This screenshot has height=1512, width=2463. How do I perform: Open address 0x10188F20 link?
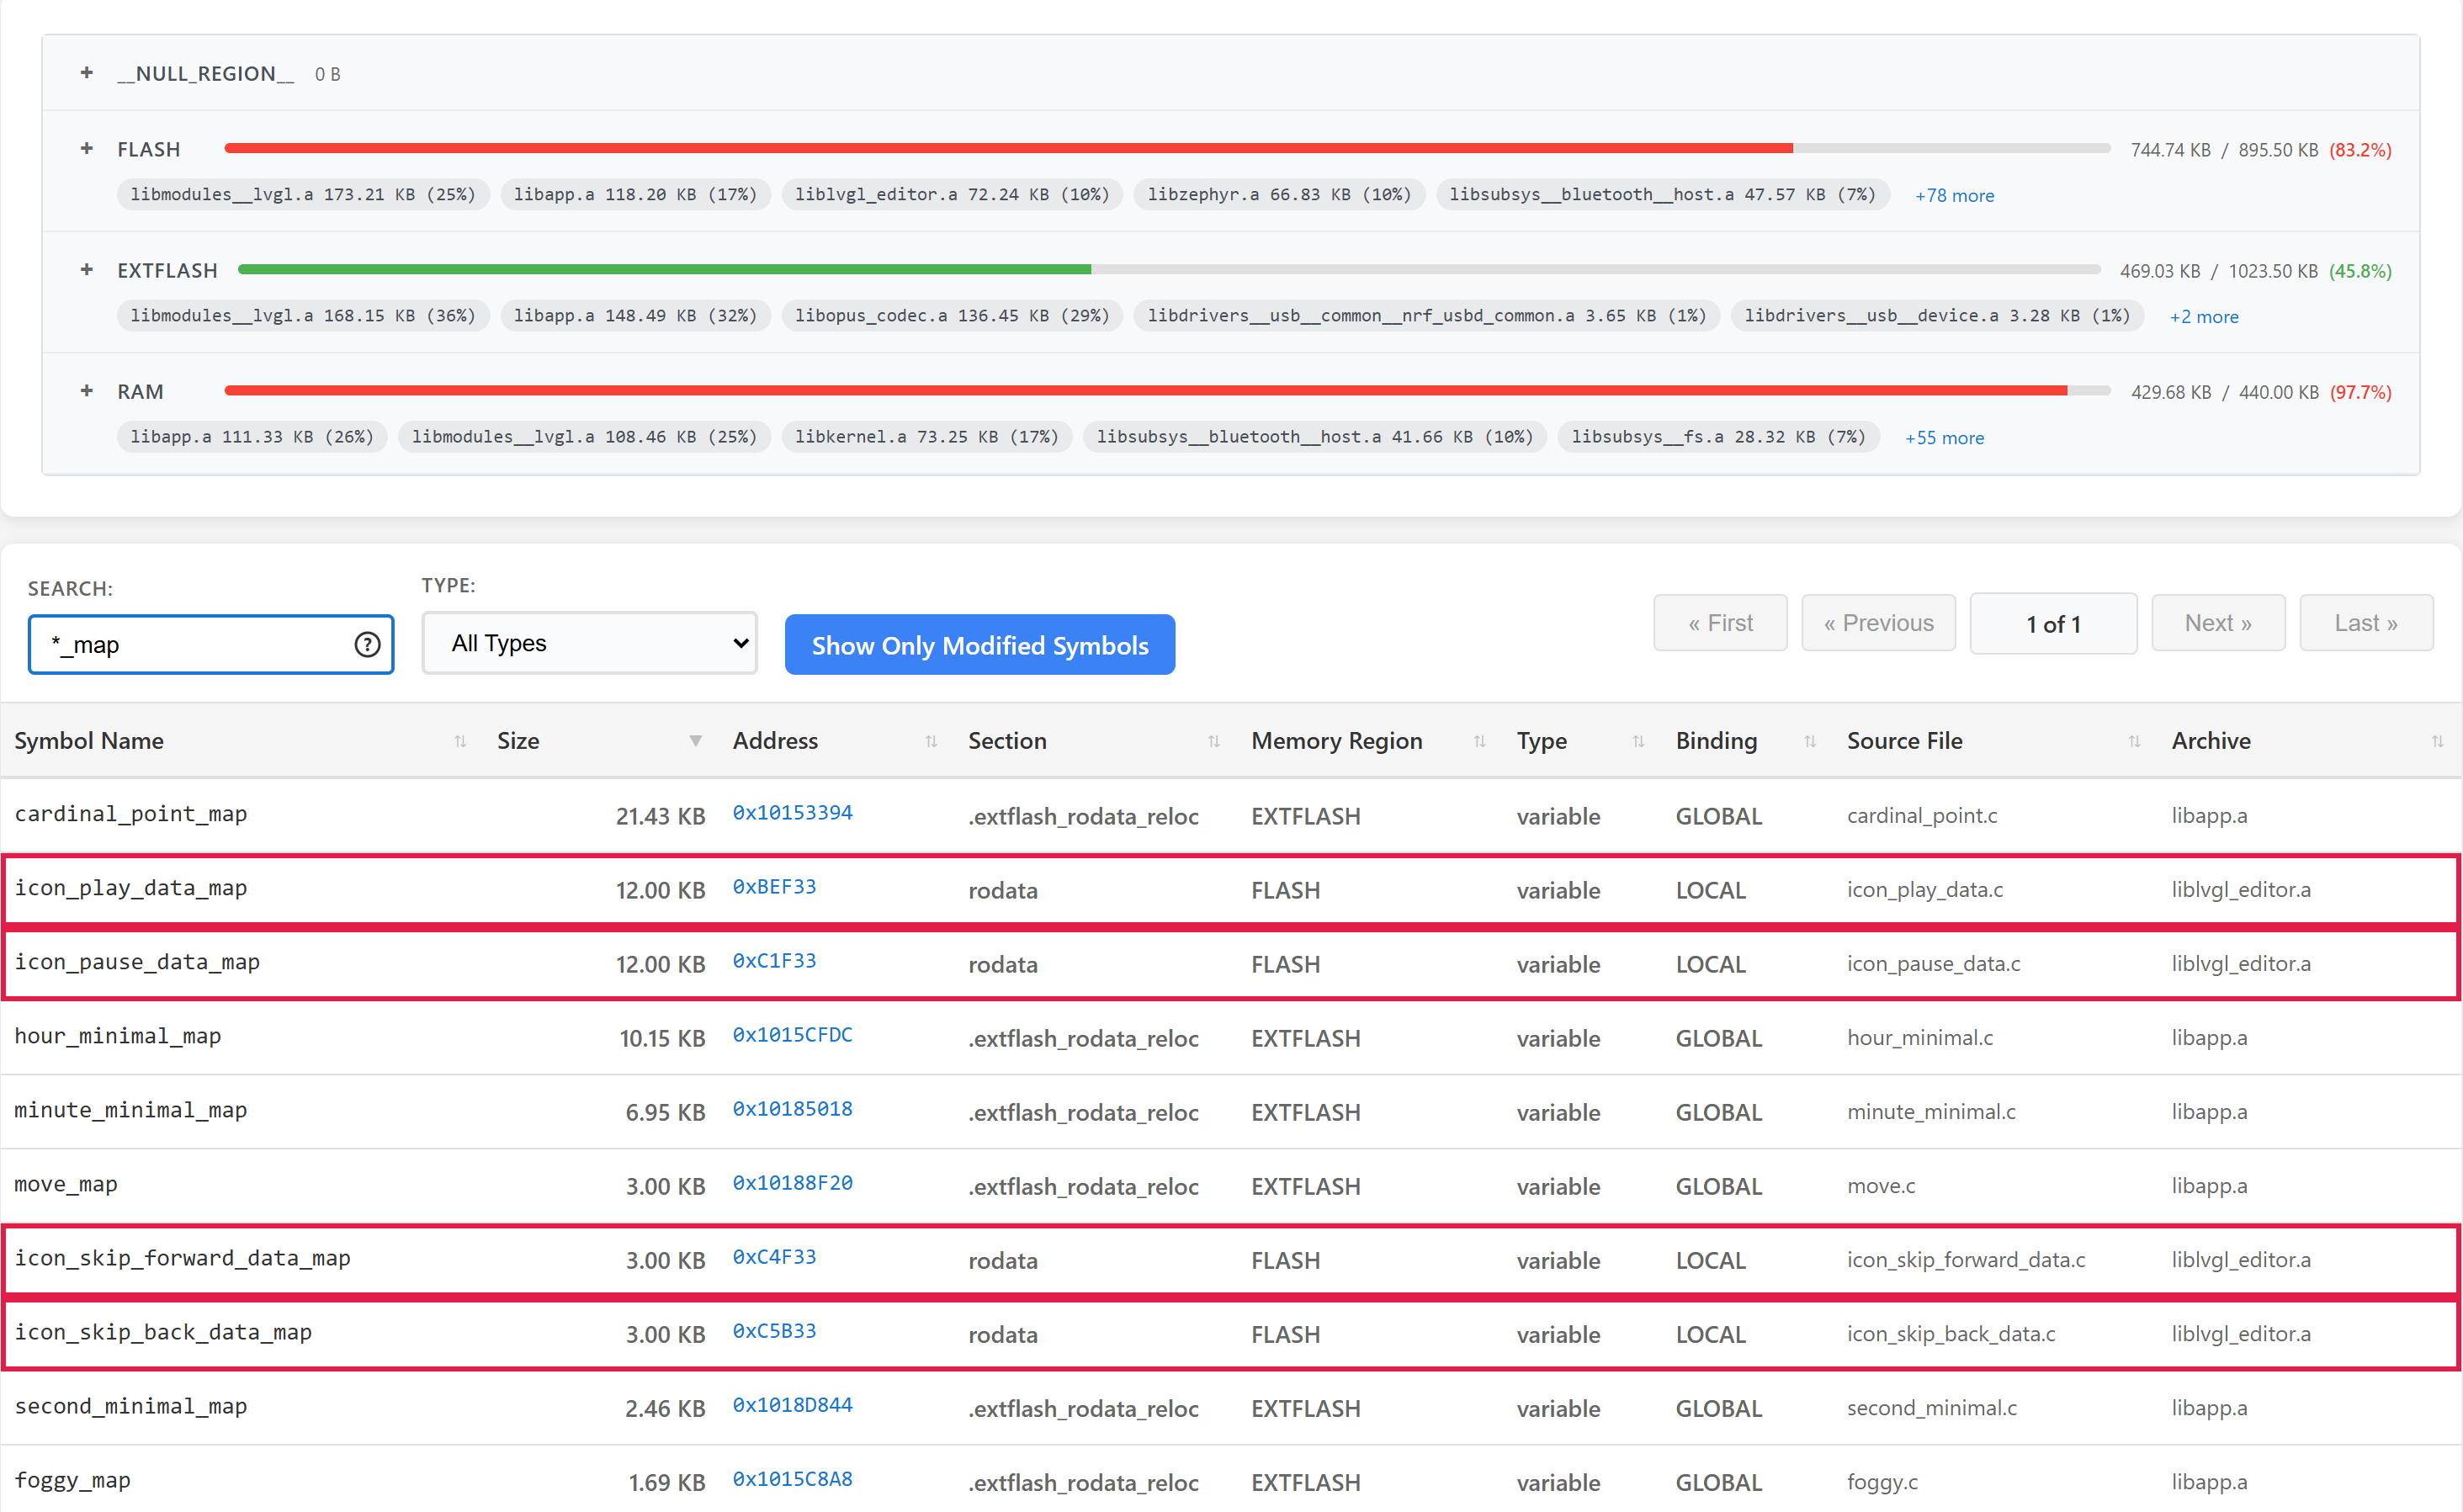[x=792, y=1182]
